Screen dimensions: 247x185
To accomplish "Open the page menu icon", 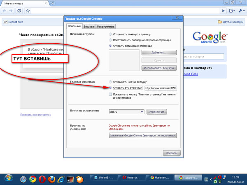I will pyautogui.click(x=232, y=11).
